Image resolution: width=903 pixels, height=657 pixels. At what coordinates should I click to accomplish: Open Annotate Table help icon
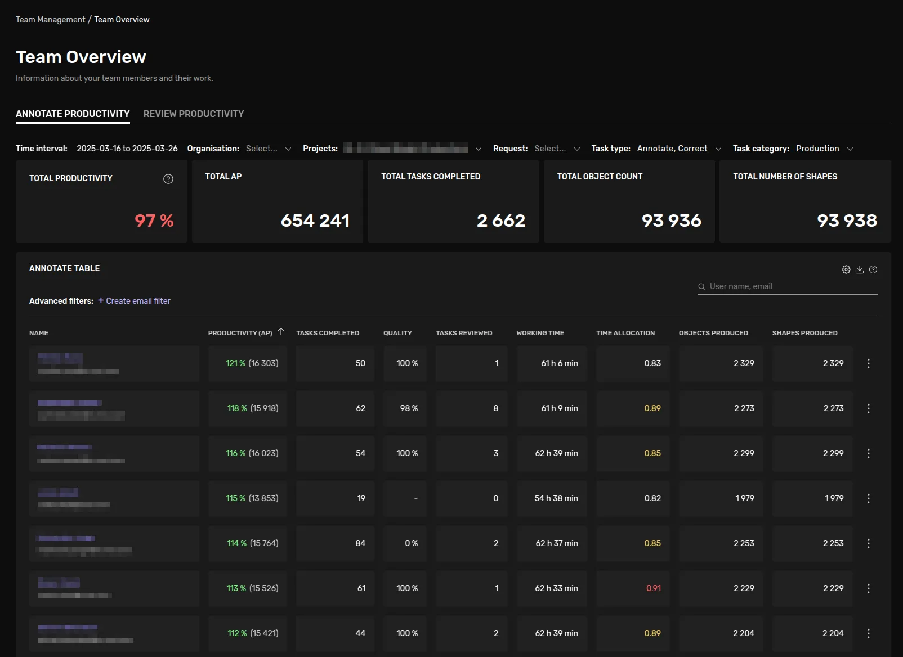(873, 269)
